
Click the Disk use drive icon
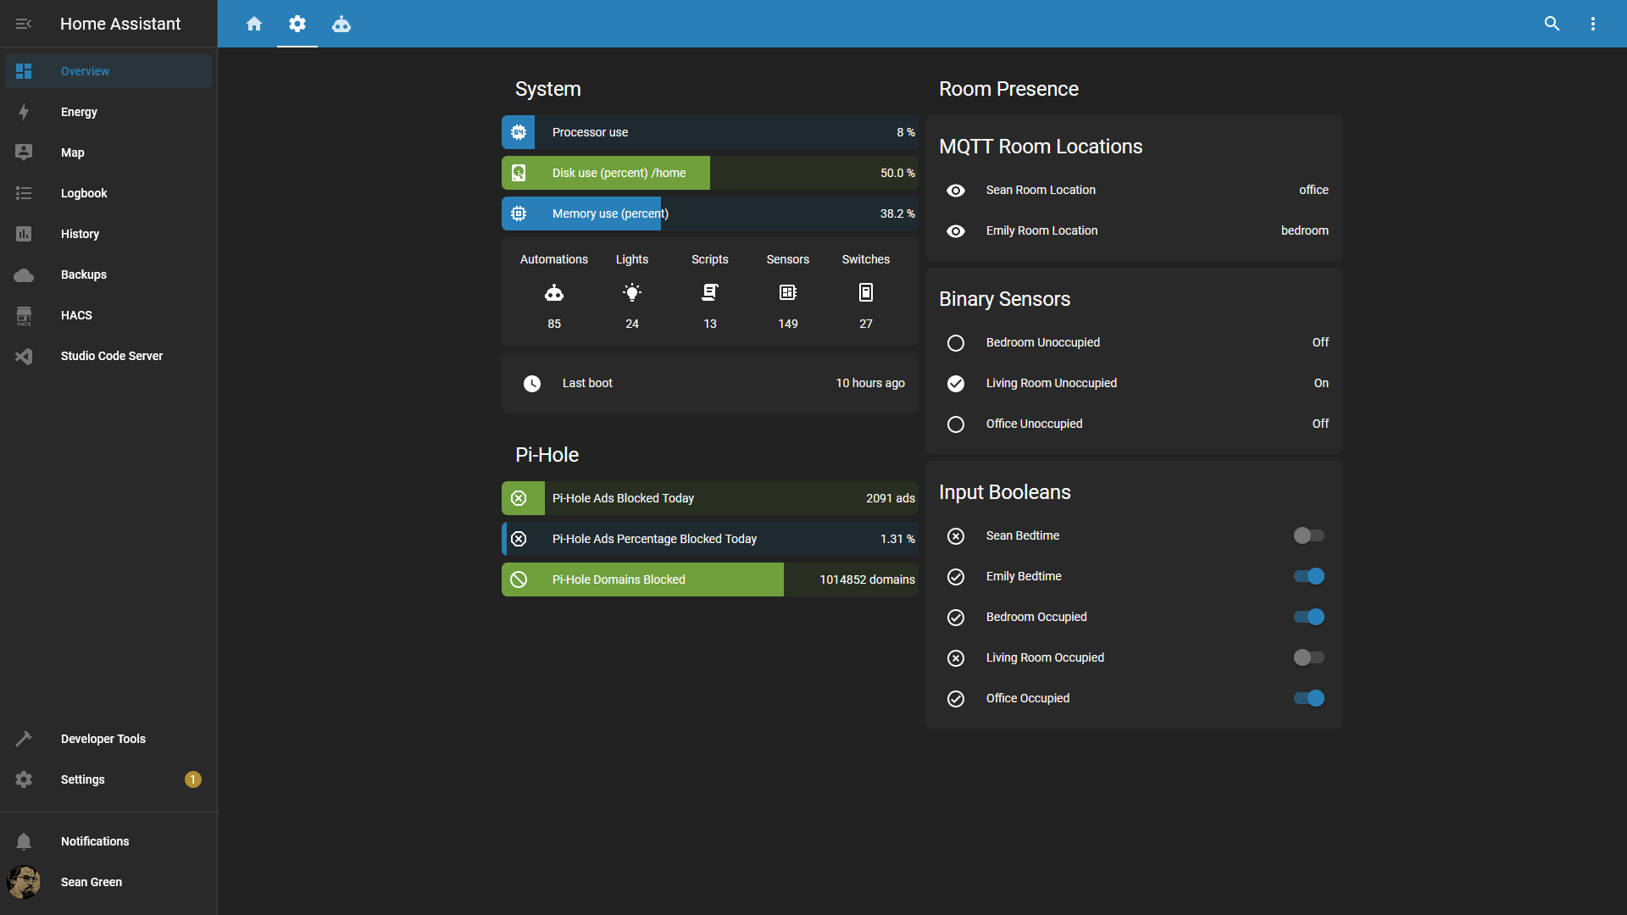[x=519, y=173]
